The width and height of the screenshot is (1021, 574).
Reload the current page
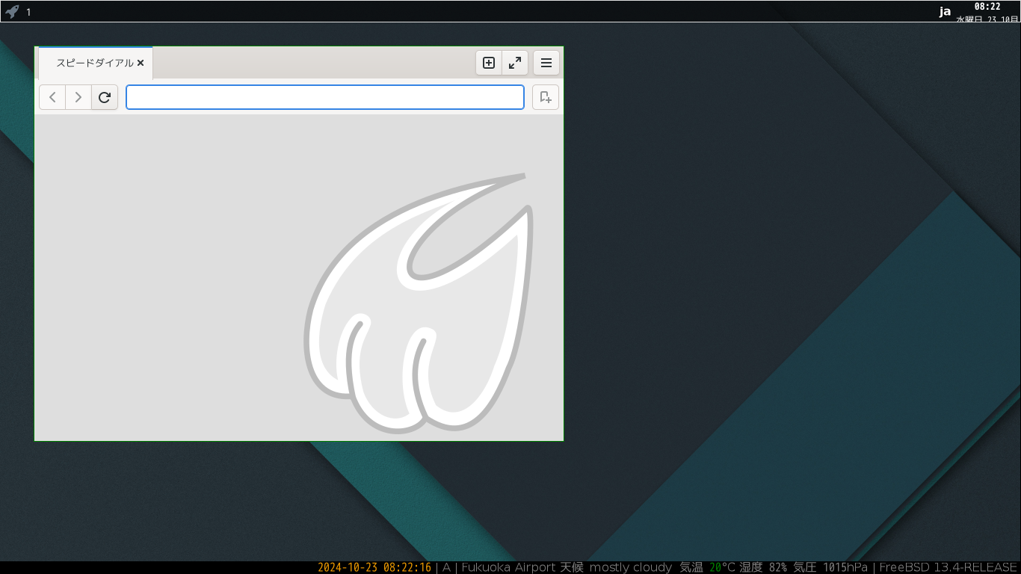pyautogui.click(x=105, y=97)
